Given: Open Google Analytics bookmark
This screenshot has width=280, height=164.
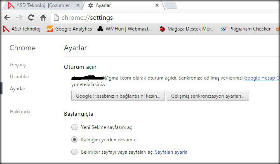Looking at the screenshot, I should click(x=69, y=29).
